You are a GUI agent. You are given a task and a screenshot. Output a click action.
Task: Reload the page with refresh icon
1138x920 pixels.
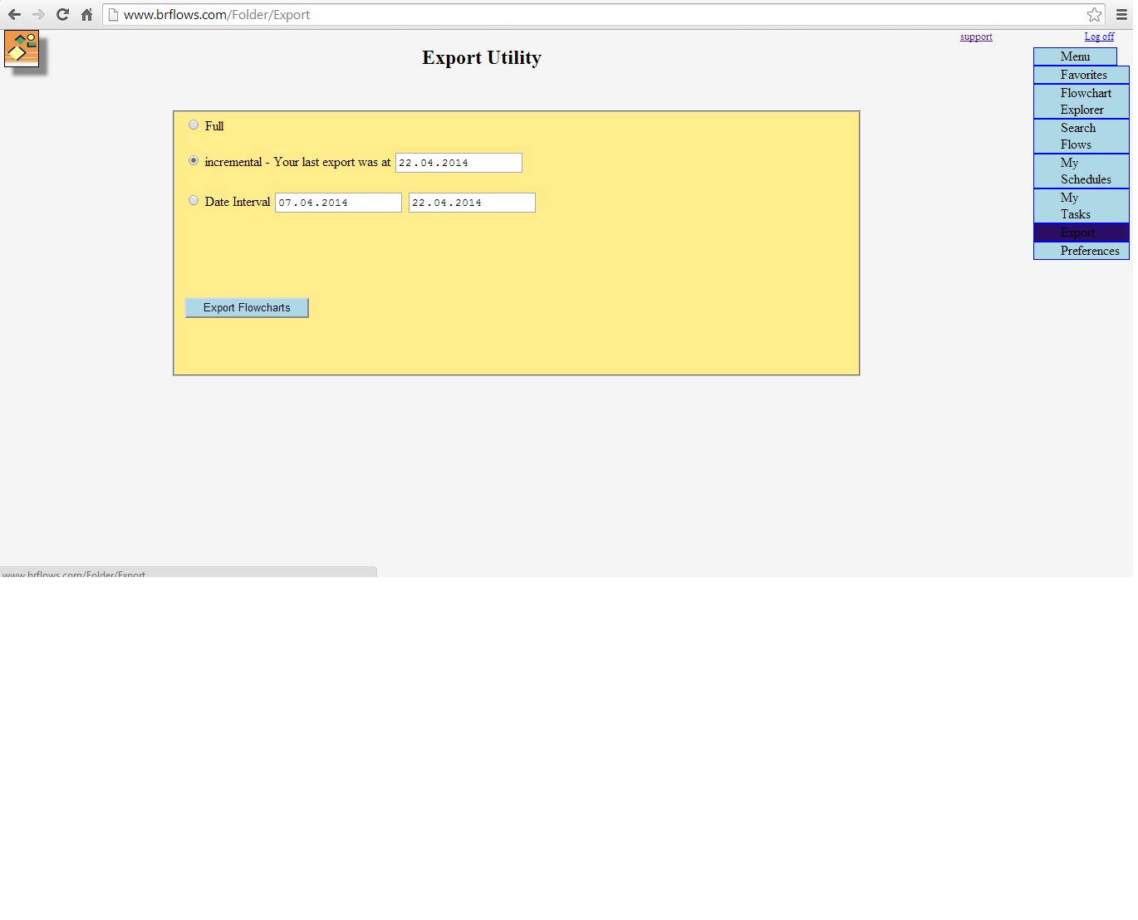[x=62, y=14]
